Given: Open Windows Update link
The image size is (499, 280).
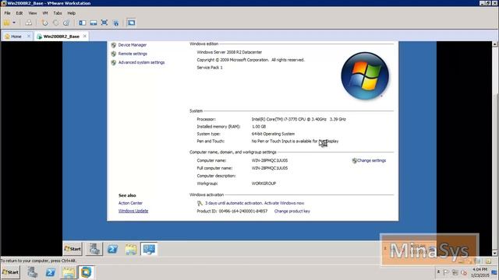Looking at the screenshot, I should coord(133,211).
